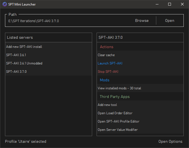Launch SPT-AKI
Image resolution: width=189 pixels, height=148 pixels.
click(x=140, y=63)
